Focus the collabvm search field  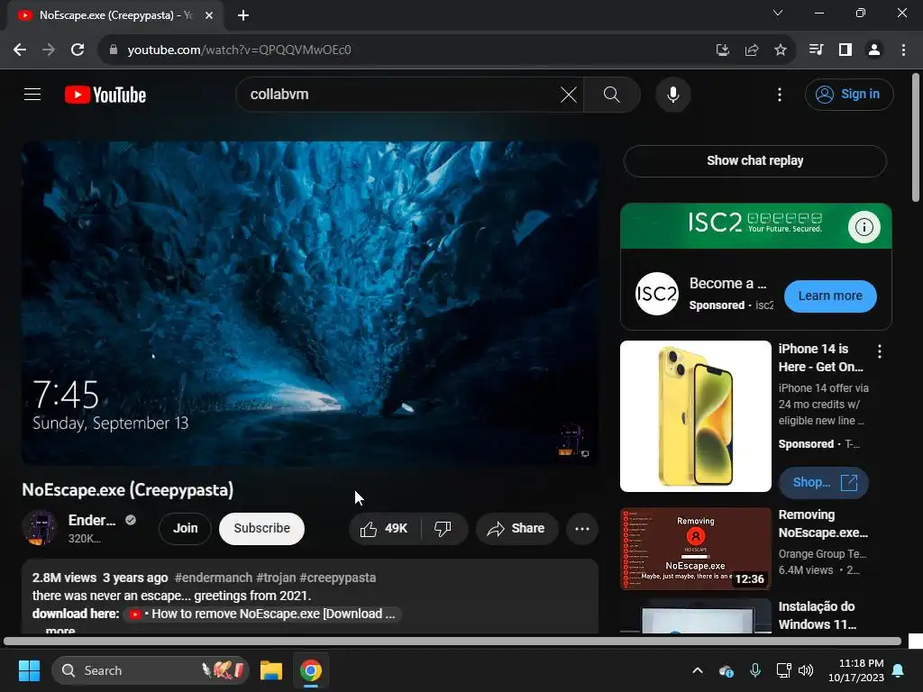(x=400, y=94)
